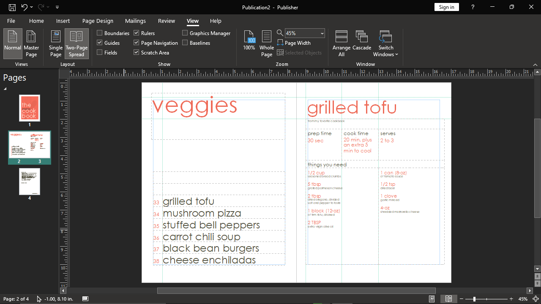
Task: Click the single page view status icon
Action: point(432,299)
